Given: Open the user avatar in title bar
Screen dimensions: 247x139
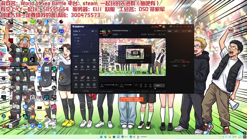Looking at the screenshot, I should pyautogui.click(x=164, y=27).
